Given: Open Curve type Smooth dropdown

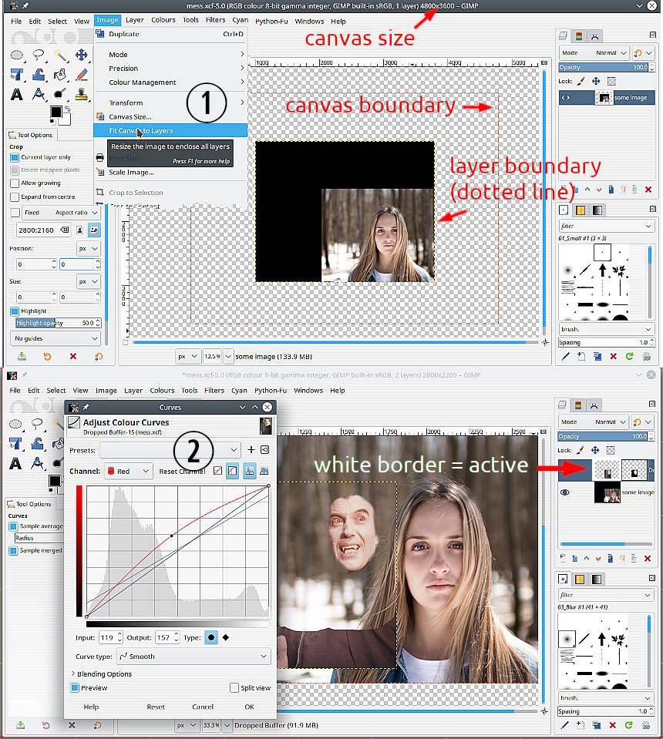Looking at the screenshot, I should coord(194,656).
